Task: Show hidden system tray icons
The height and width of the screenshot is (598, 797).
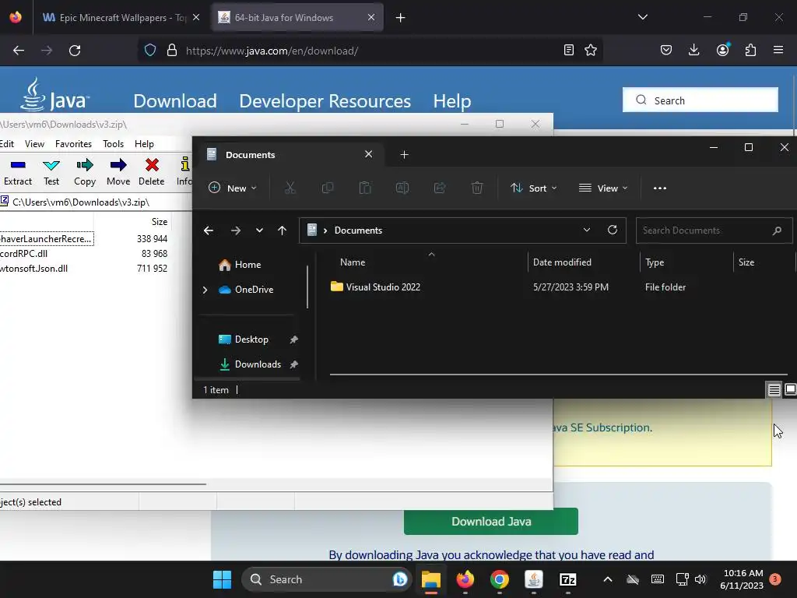Action: click(607, 579)
